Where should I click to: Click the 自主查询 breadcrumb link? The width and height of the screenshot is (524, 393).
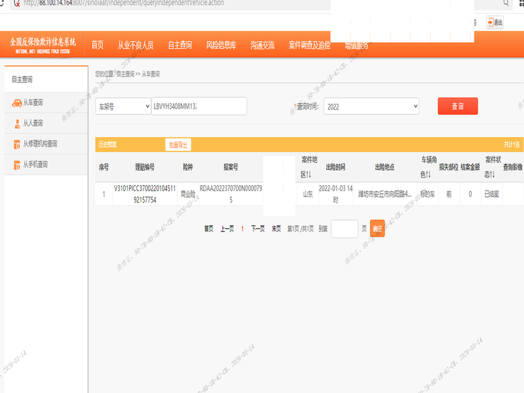point(125,74)
